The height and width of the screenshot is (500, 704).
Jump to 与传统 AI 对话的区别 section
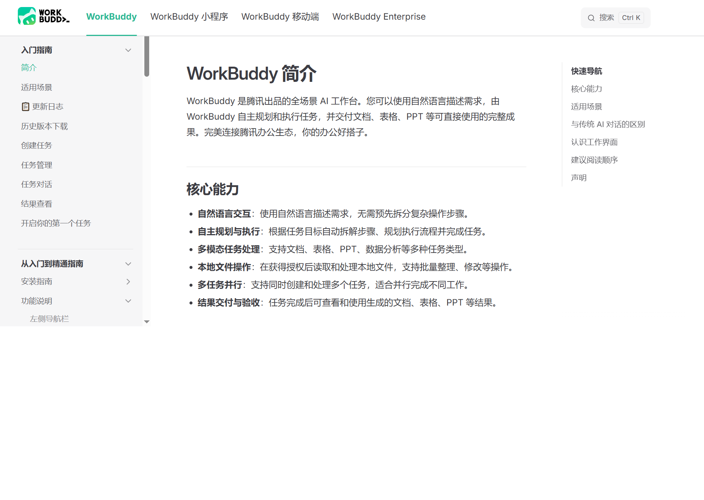point(608,124)
